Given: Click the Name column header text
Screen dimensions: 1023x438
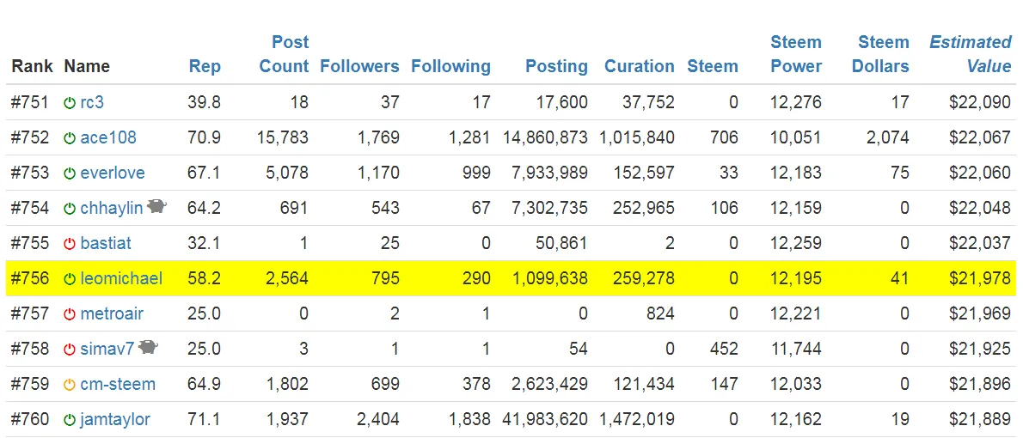Looking at the screenshot, I should pyautogui.click(x=87, y=66).
